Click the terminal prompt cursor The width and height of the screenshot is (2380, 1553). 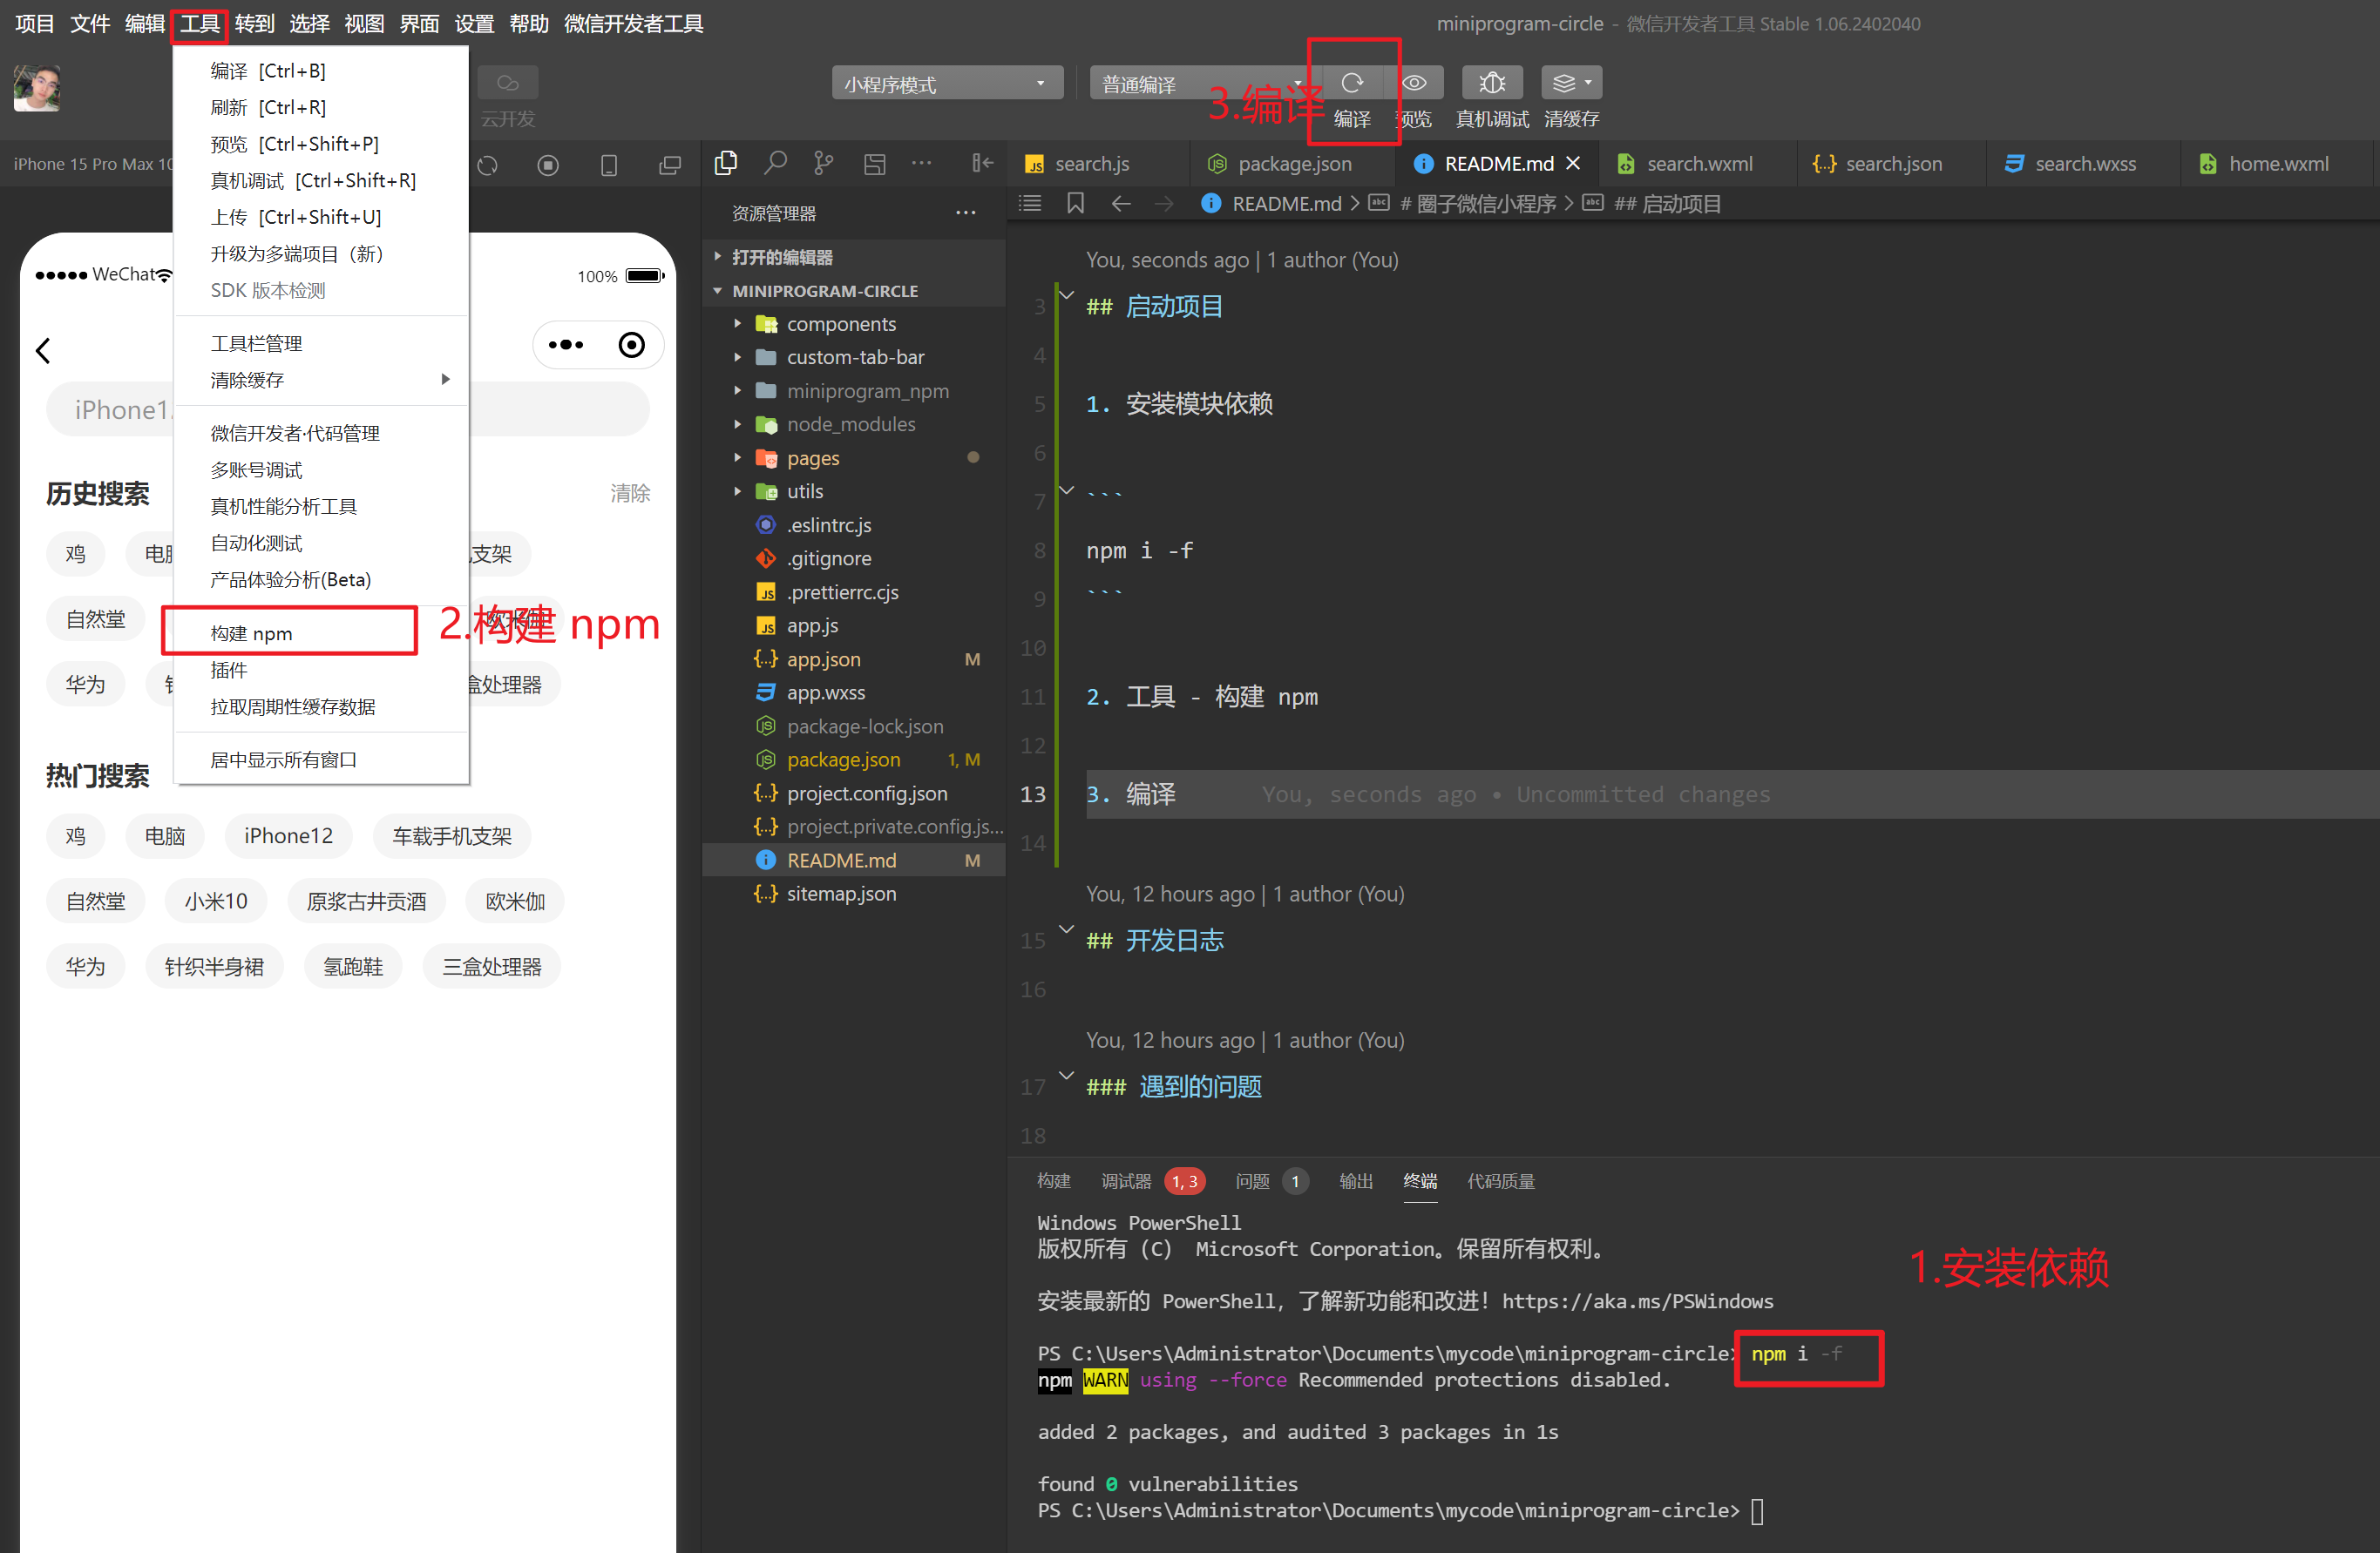click(1757, 1510)
